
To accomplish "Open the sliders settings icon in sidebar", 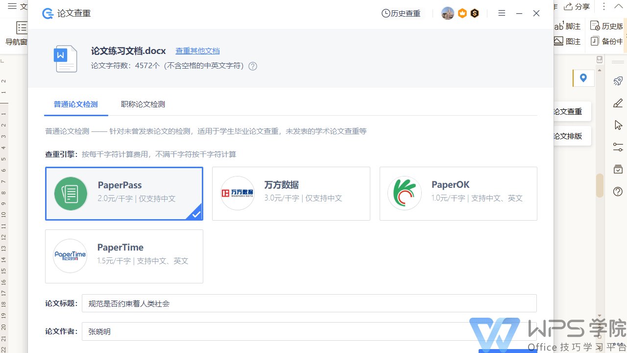I will tap(618, 147).
